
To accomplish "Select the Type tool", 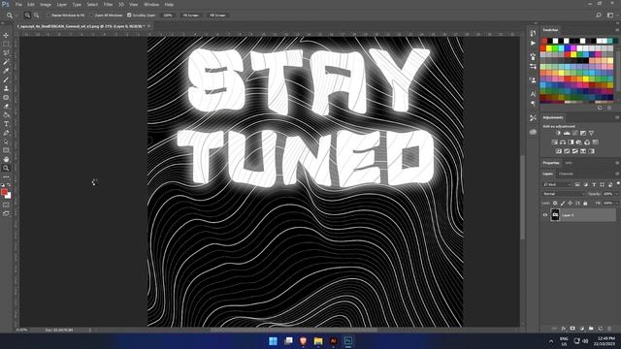I will [x=6, y=124].
